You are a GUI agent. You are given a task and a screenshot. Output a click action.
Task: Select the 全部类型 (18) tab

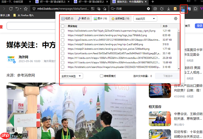click(x=120, y=19)
